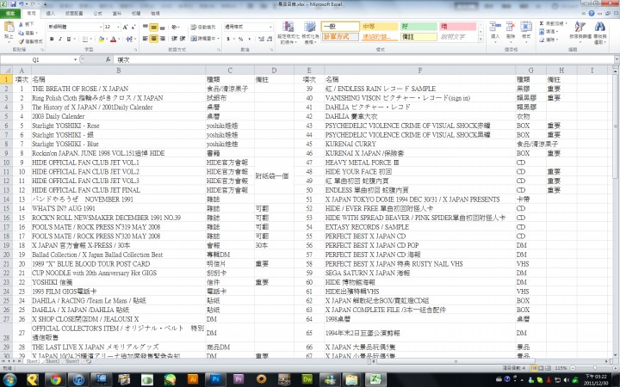This screenshot has height=387, width=620.
Task: Click the Cut scissors icon
Action: (21, 24)
